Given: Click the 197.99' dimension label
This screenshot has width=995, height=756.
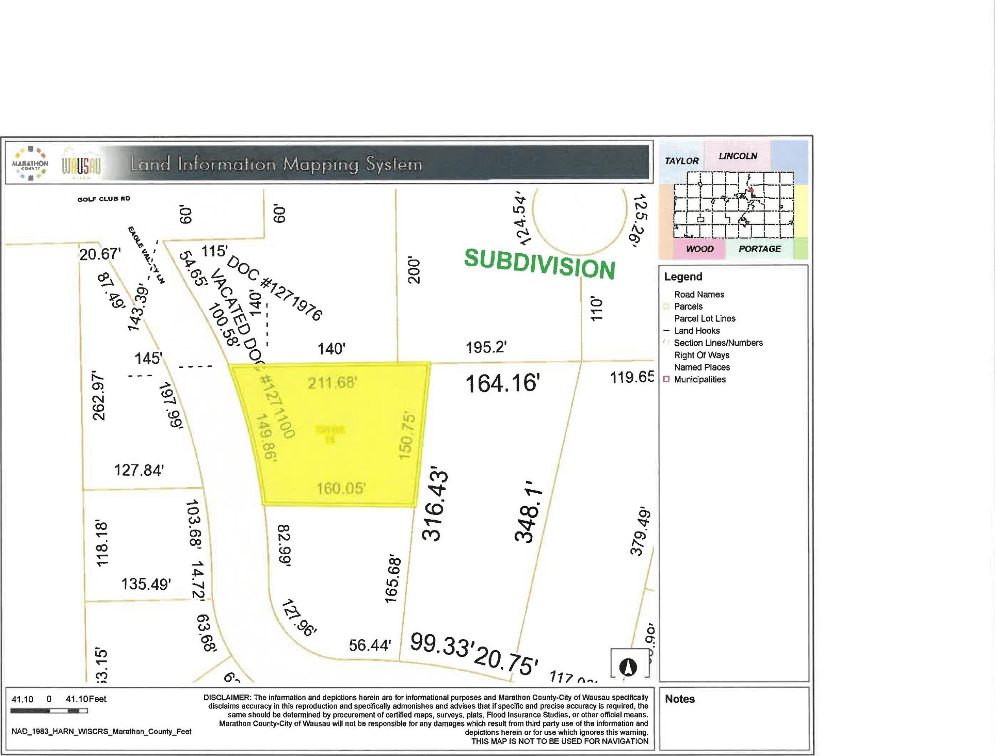Looking at the screenshot, I should coord(171,407).
